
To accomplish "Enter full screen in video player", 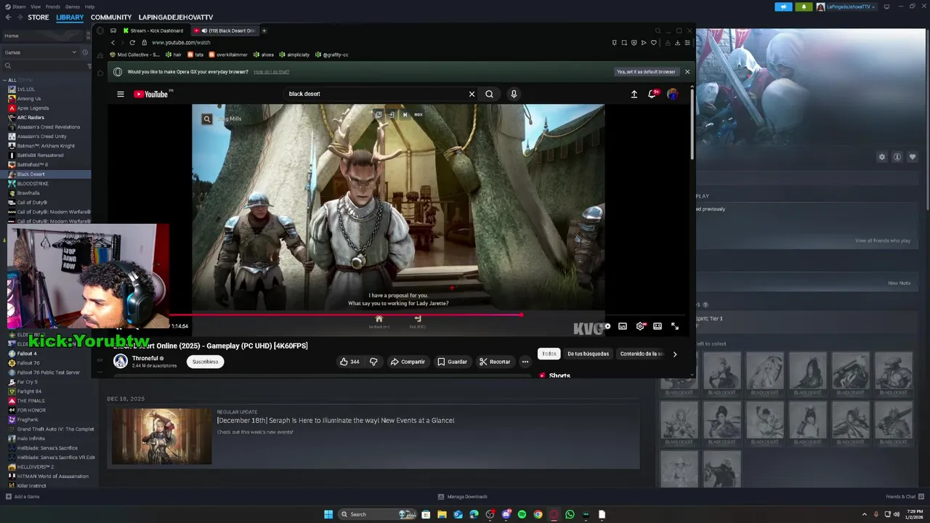I will [675, 326].
